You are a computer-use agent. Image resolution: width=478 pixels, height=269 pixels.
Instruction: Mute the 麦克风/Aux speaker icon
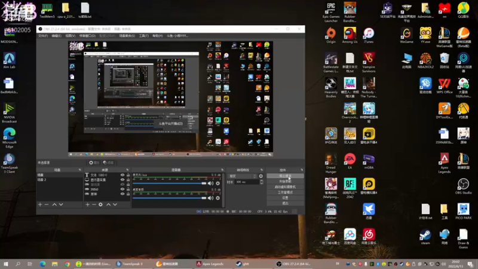tap(211, 184)
